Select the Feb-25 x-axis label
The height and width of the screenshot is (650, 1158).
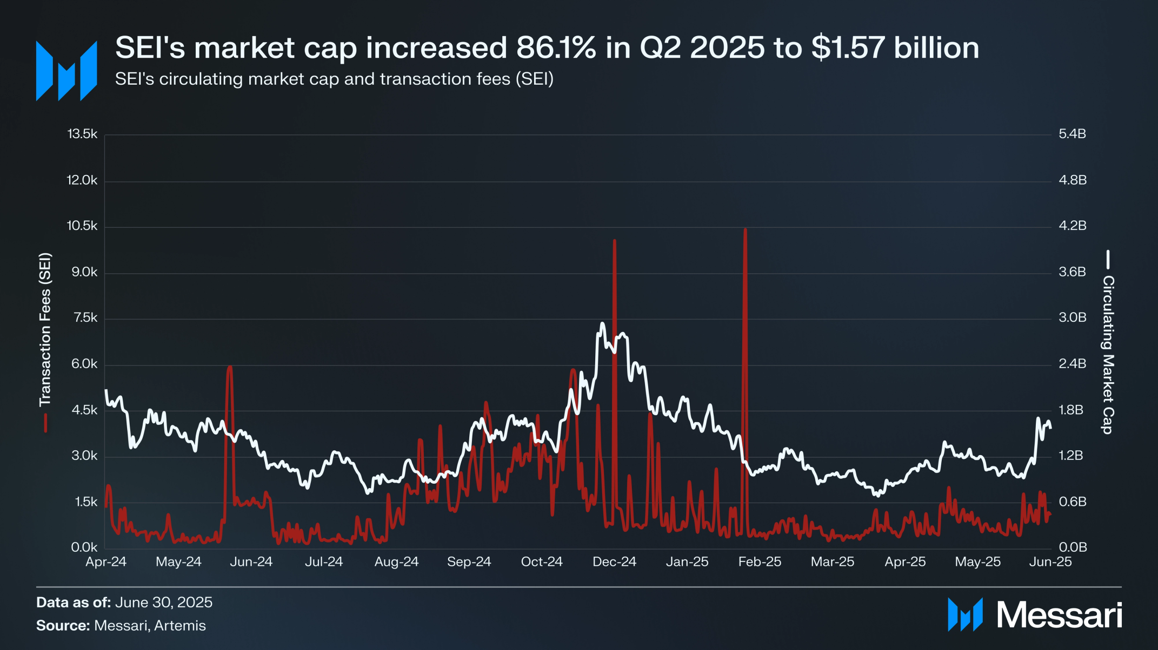pyautogui.click(x=760, y=561)
